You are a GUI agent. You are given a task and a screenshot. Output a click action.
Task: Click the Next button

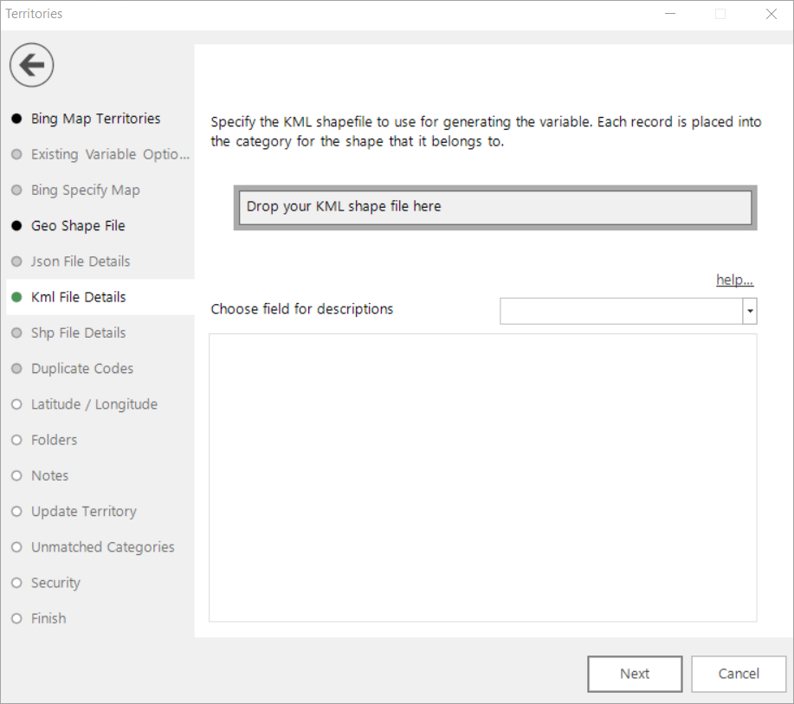[x=635, y=674]
